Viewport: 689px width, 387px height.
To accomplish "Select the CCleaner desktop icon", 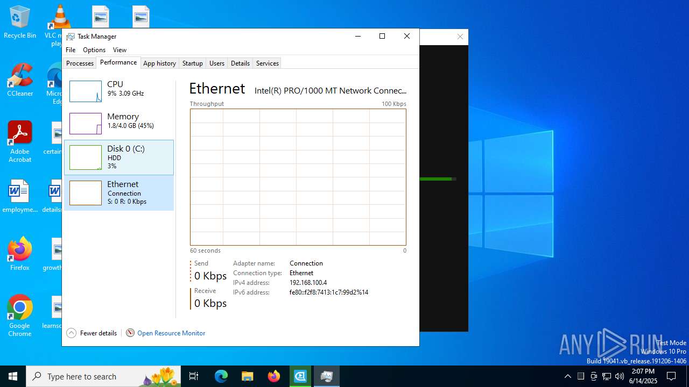I will 20,80.
